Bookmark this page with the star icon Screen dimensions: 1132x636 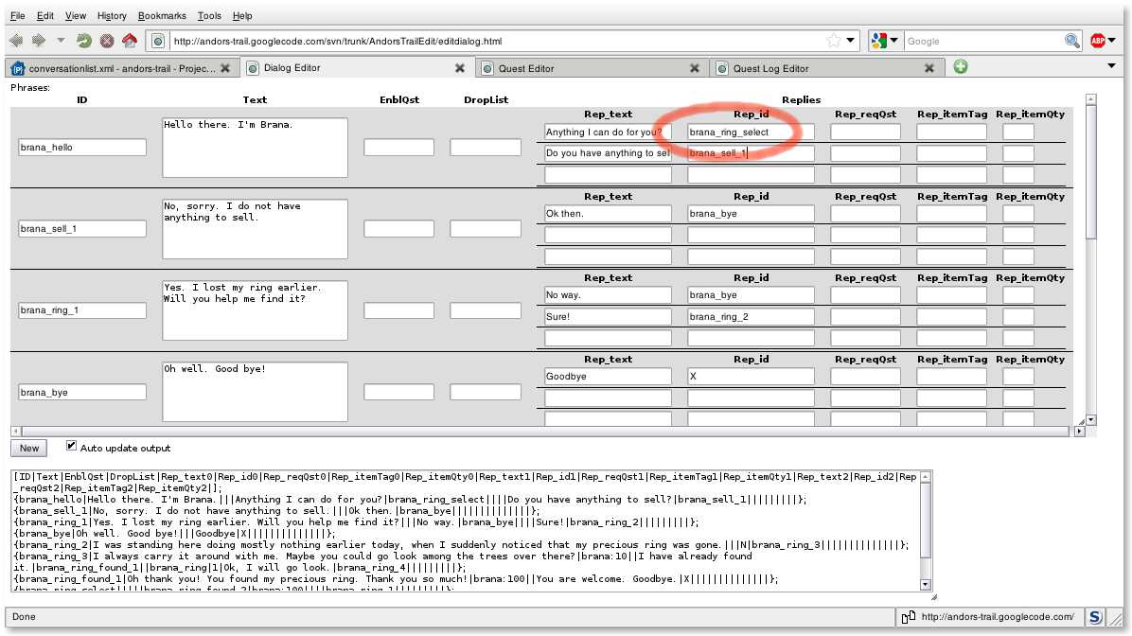pyautogui.click(x=833, y=41)
